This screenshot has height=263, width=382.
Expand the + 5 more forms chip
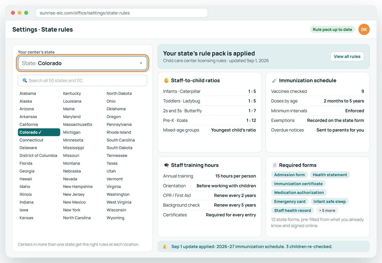click(327, 211)
